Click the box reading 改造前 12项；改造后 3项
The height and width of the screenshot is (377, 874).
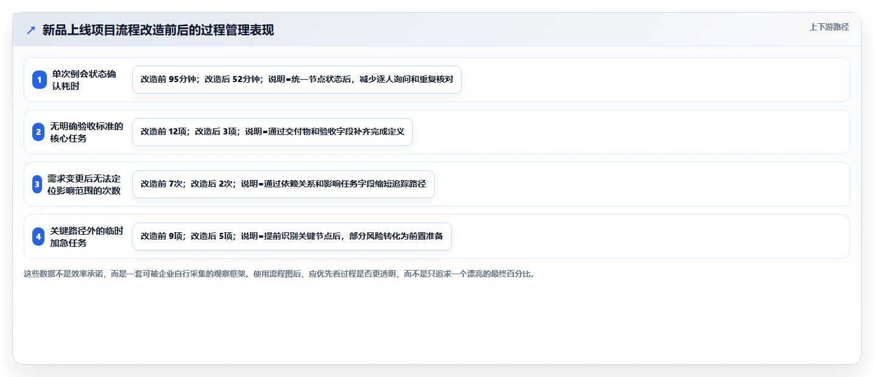tap(272, 132)
